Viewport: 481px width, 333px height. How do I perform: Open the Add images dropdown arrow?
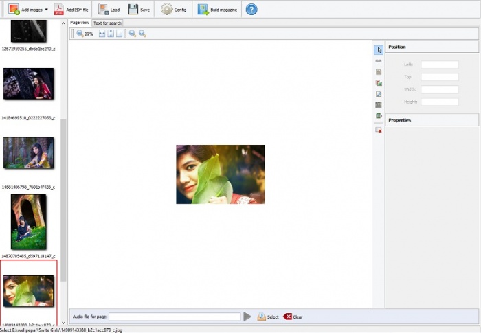click(x=46, y=10)
